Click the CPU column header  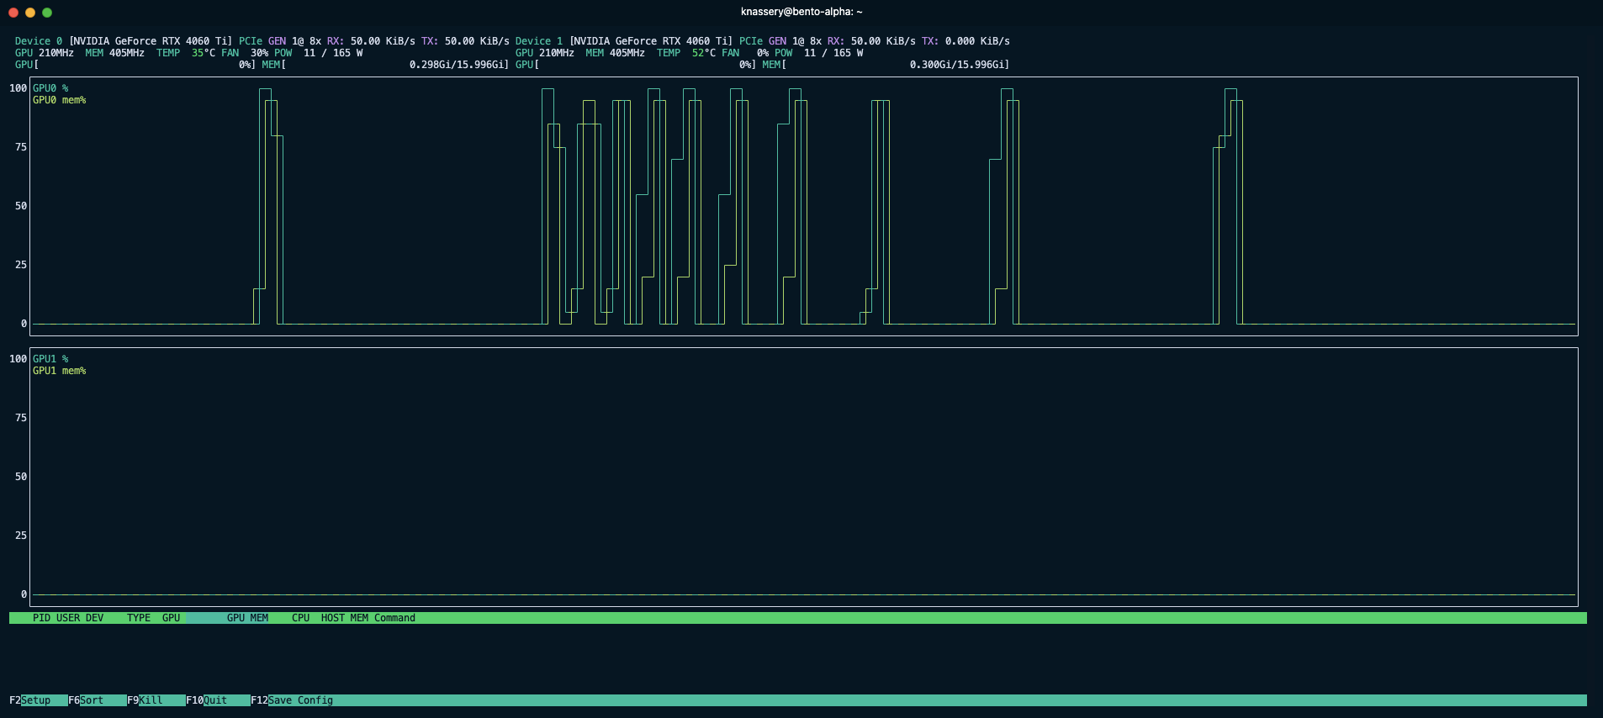(x=300, y=618)
